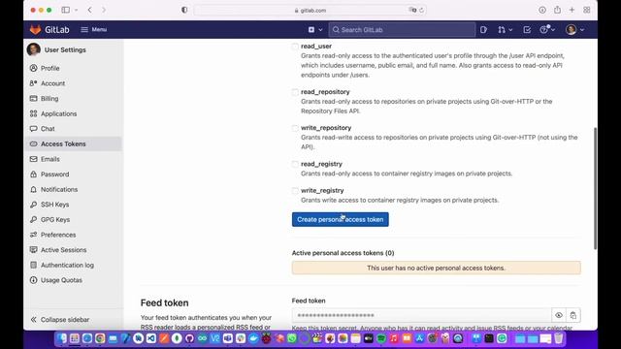The image size is (621, 349).
Task: Enable the read_repository scope checkbox
Action: click(295, 92)
